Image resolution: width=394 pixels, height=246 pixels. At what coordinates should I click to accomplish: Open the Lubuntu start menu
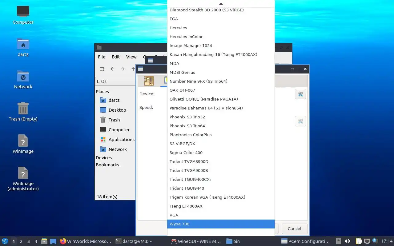(5, 241)
